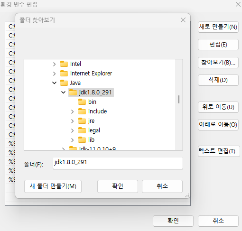Expand the include folder
Viewport: 242px width, 231px height.
click(x=73, y=111)
